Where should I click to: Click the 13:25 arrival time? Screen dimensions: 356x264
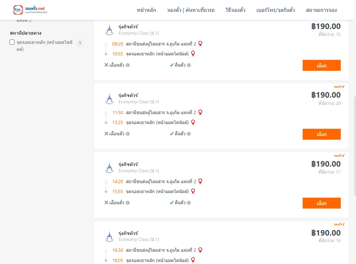coord(118,122)
